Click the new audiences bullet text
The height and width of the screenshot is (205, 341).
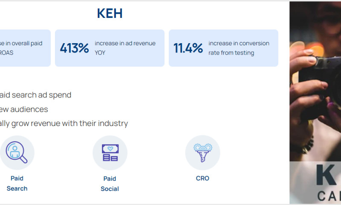24,109
